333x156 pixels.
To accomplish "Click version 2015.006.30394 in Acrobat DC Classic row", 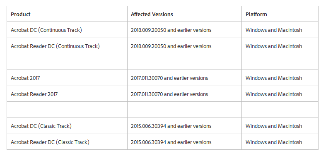I will [148, 126].
